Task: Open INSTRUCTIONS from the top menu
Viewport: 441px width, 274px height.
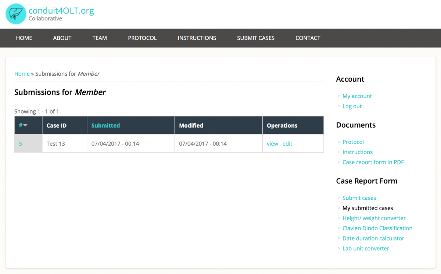Action: click(x=197, y=38)
